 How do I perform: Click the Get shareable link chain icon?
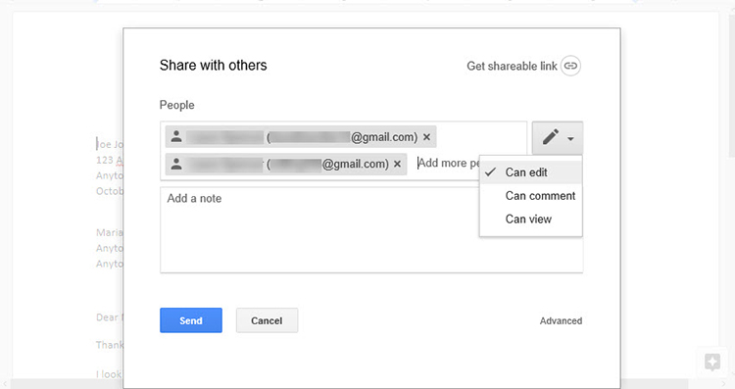coord(570,66)
